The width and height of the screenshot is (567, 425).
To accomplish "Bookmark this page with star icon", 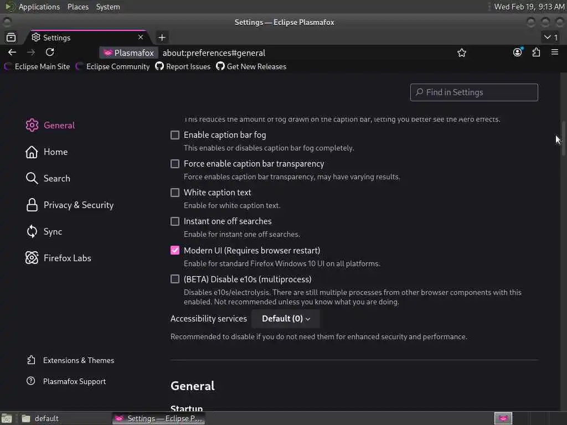I will [x=462, y=53].
